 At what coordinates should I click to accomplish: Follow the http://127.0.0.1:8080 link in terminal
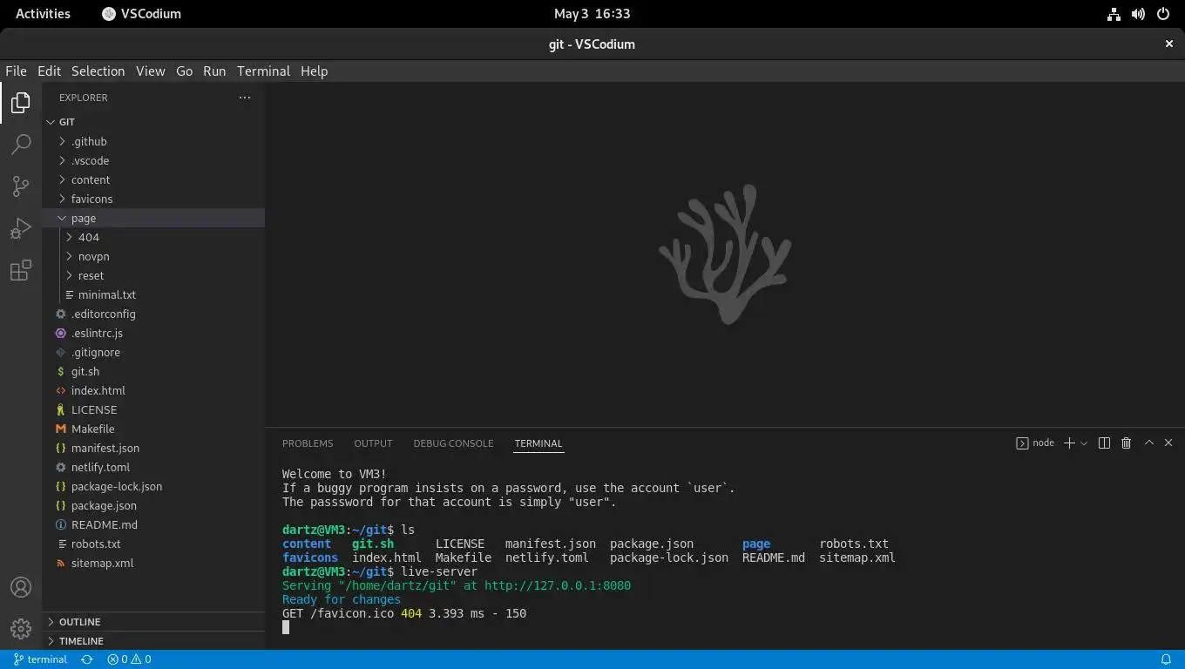[558, 585]
